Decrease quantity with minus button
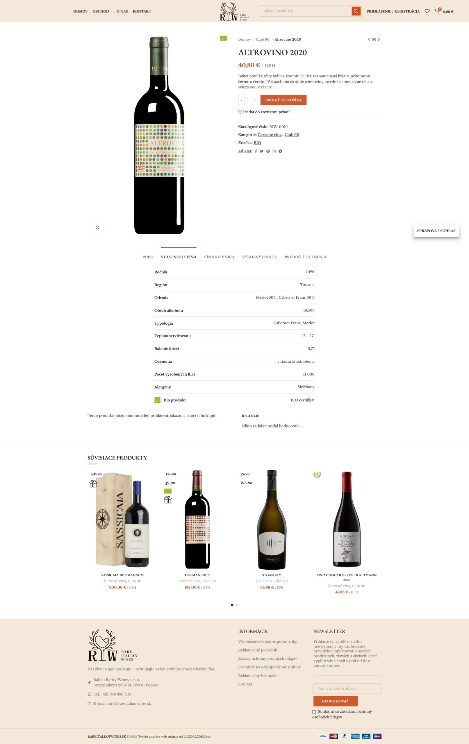The height and width of the screenshot is (744, 469). [x=241, y=100]
